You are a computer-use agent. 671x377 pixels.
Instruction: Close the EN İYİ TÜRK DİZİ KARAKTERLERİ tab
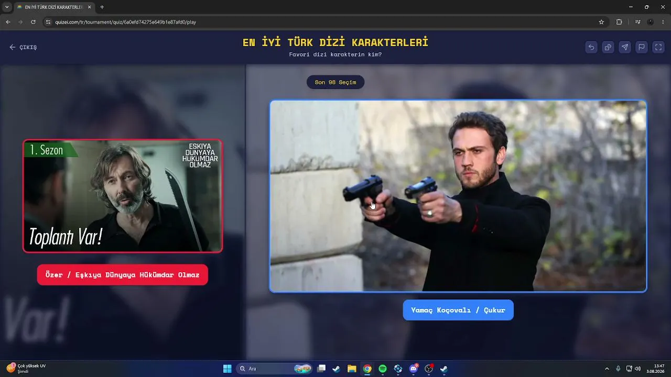pyautogui.click(x=90, y=7)
